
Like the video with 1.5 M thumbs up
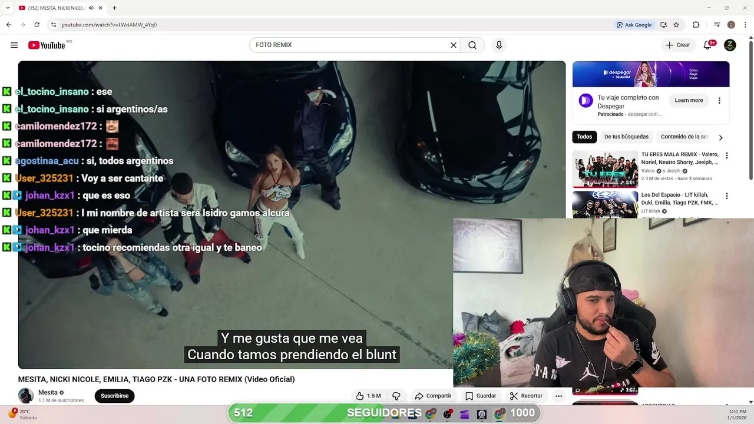(368, 396)
